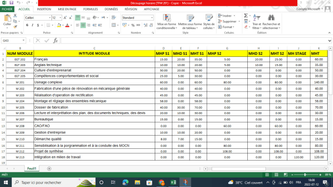Toggle underline S formatting
Viewport: 333px width, 187px height.
[38, 25]
